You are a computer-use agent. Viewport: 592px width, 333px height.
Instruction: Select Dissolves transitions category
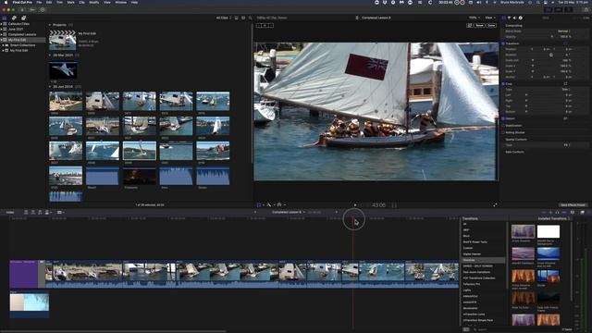click(x=483, y=260)
